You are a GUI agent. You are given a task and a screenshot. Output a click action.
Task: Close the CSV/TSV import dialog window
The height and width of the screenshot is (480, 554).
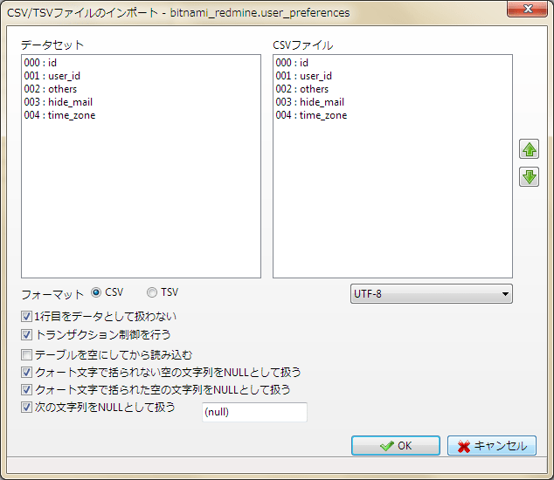527,9
